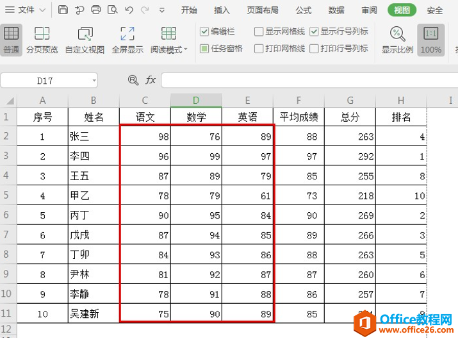Click average cell 73 in row 5
The image size is (458, 341).
click(299, 195)
